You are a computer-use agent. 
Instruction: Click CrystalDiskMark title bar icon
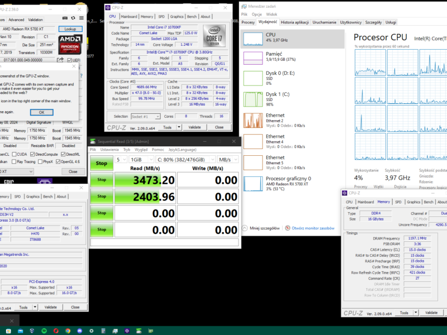[93, 141]
